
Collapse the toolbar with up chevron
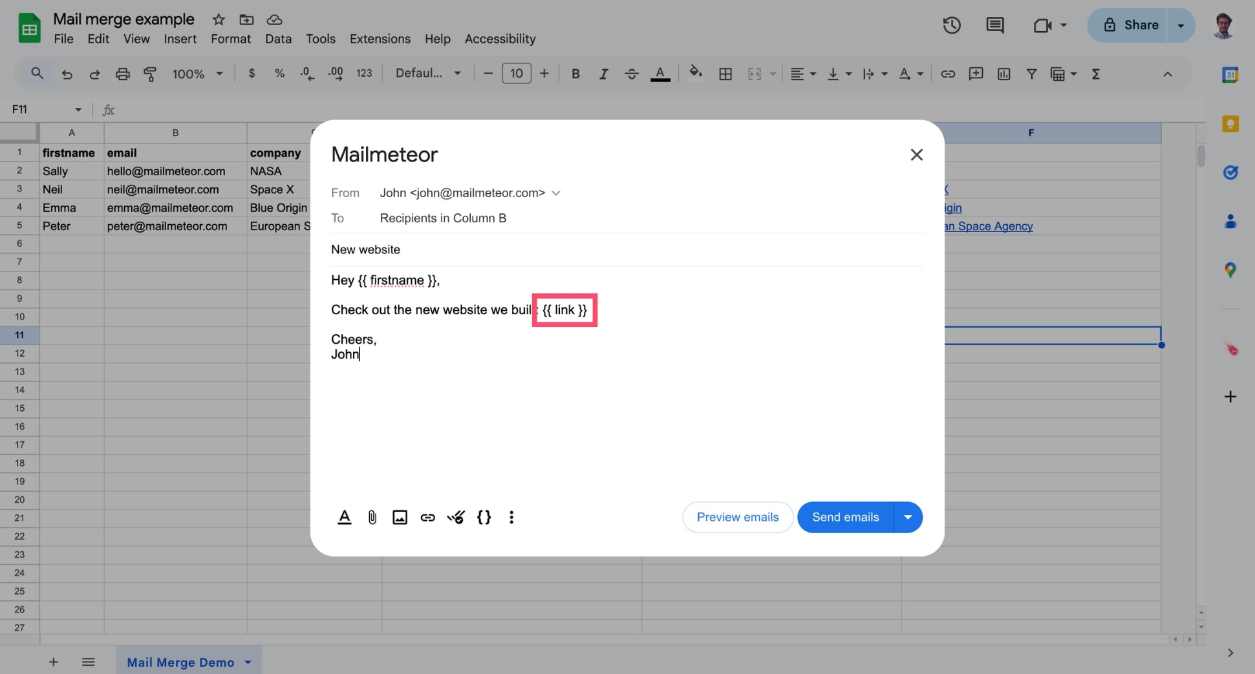click(x=1168, y=74)
